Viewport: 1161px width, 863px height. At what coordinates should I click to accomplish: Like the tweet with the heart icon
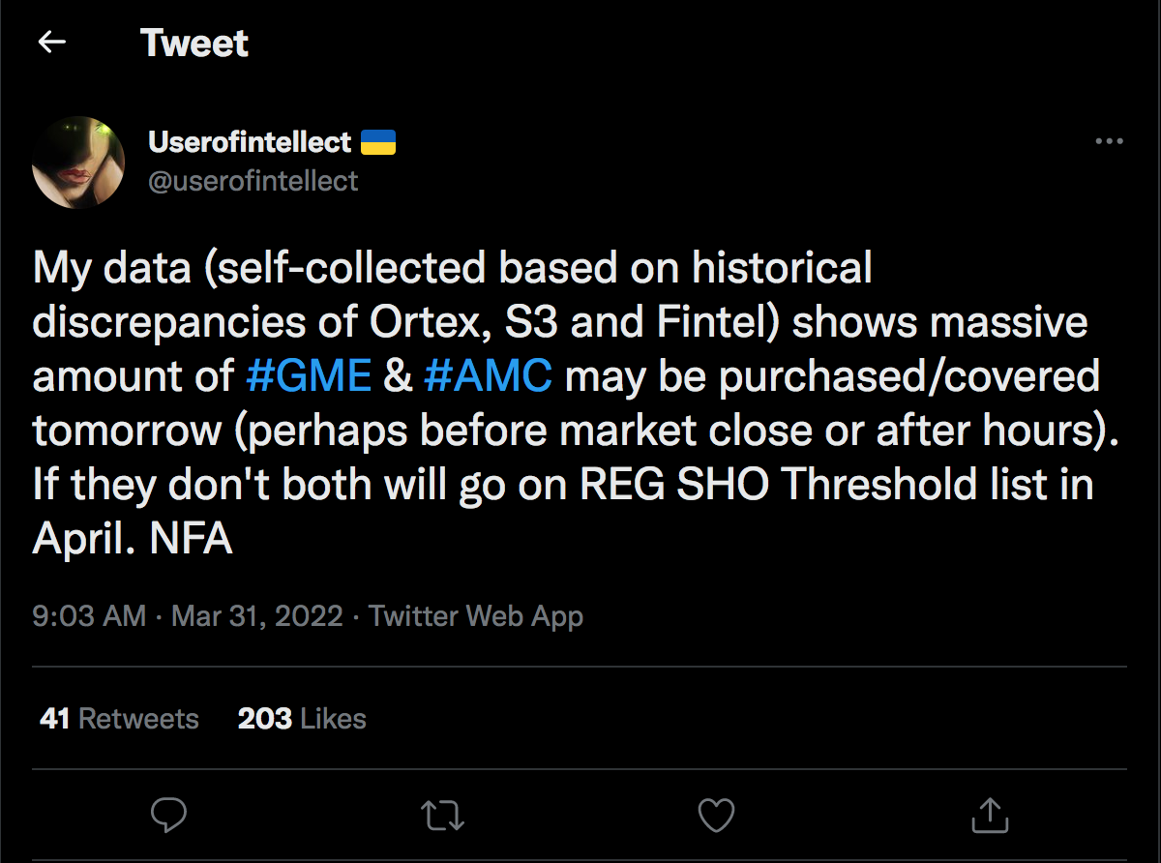tap(716, 815)
